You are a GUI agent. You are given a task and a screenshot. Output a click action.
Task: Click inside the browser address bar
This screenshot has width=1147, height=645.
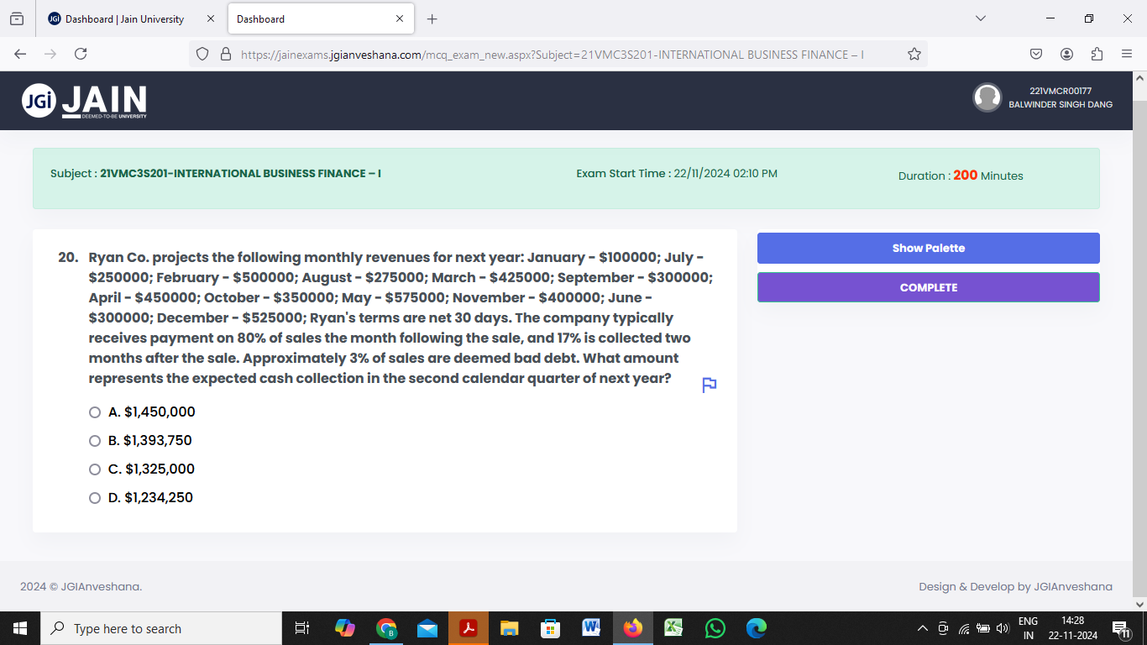pyautogui.click(x=546, y=53)
